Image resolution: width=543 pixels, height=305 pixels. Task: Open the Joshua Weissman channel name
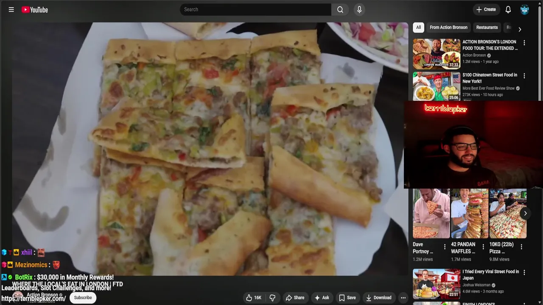pyautogui.click(x=476, y=285)
